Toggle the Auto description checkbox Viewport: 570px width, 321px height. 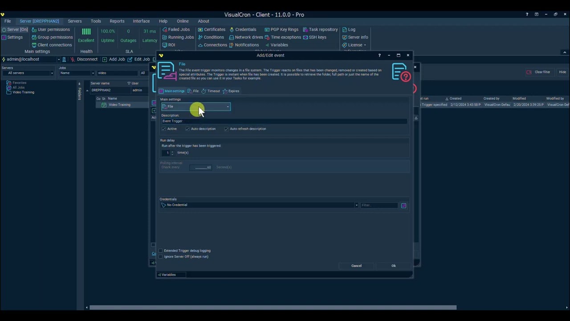click(x=187, y=129)
